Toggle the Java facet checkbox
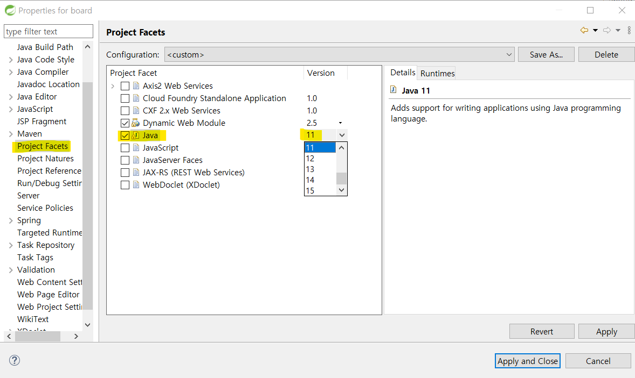 [125, 135]
